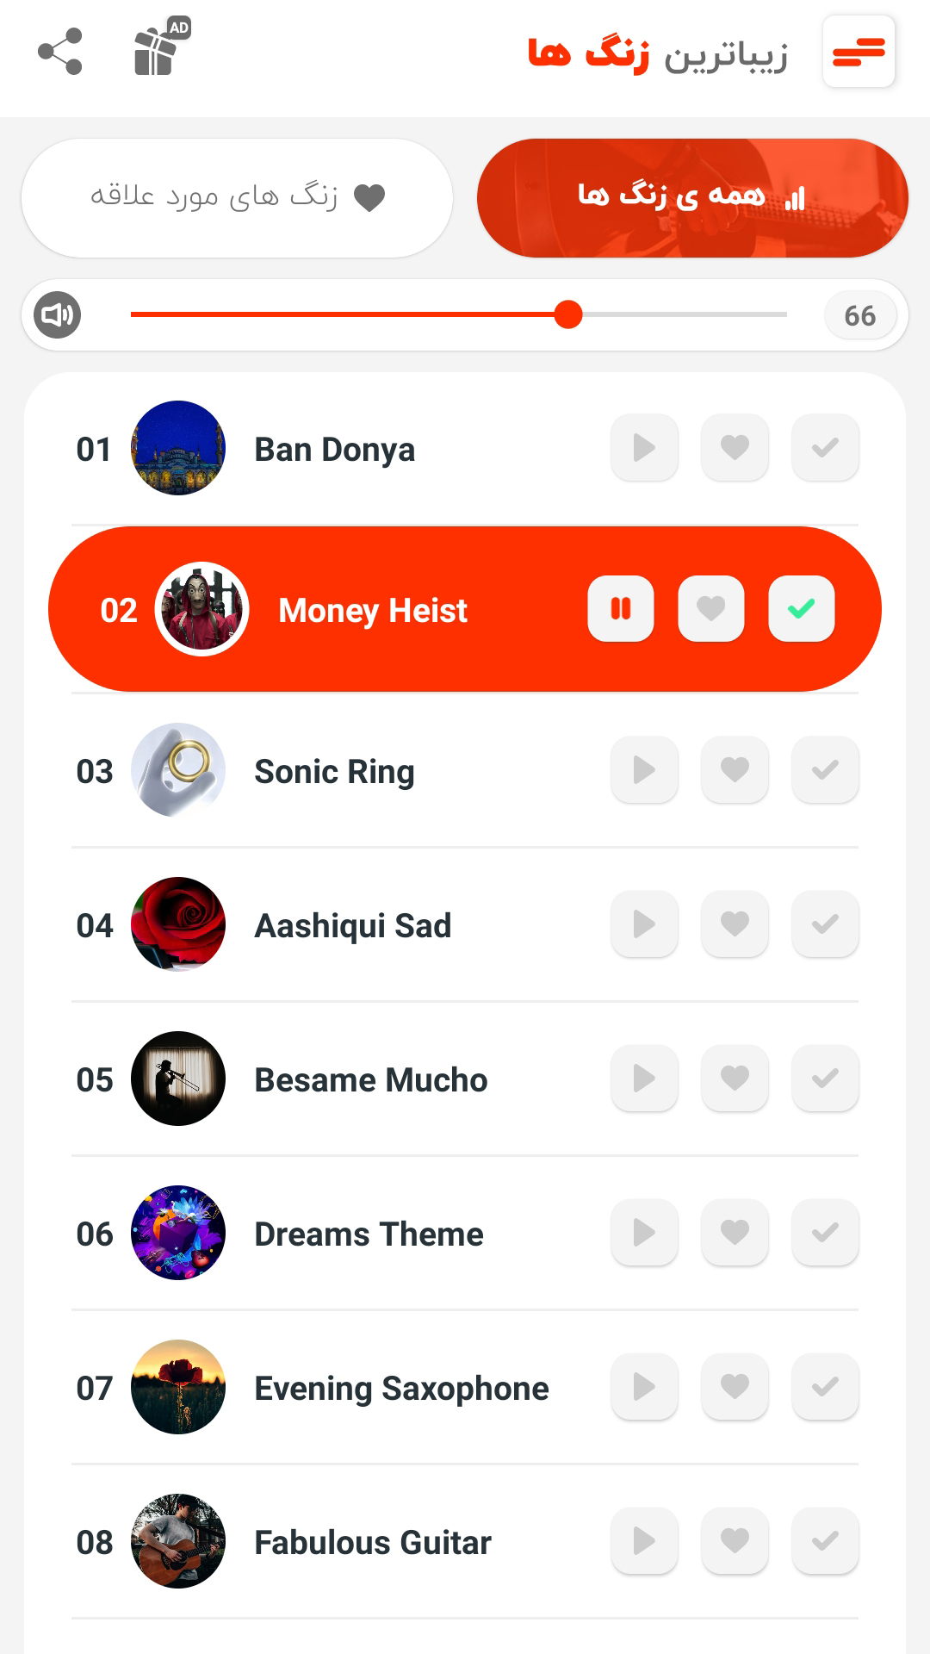This screenshot has height=1654, width=930.
Task: Uncheck the Money Heist checkmark
Action: point(802,609)
